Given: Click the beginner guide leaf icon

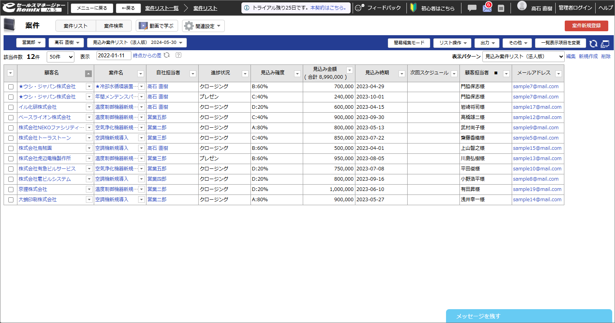Looking at the screenshot, I should point(413,8).
